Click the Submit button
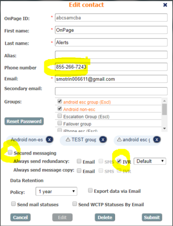The width and height of the screenshot is (173, 226). point(152,217)
